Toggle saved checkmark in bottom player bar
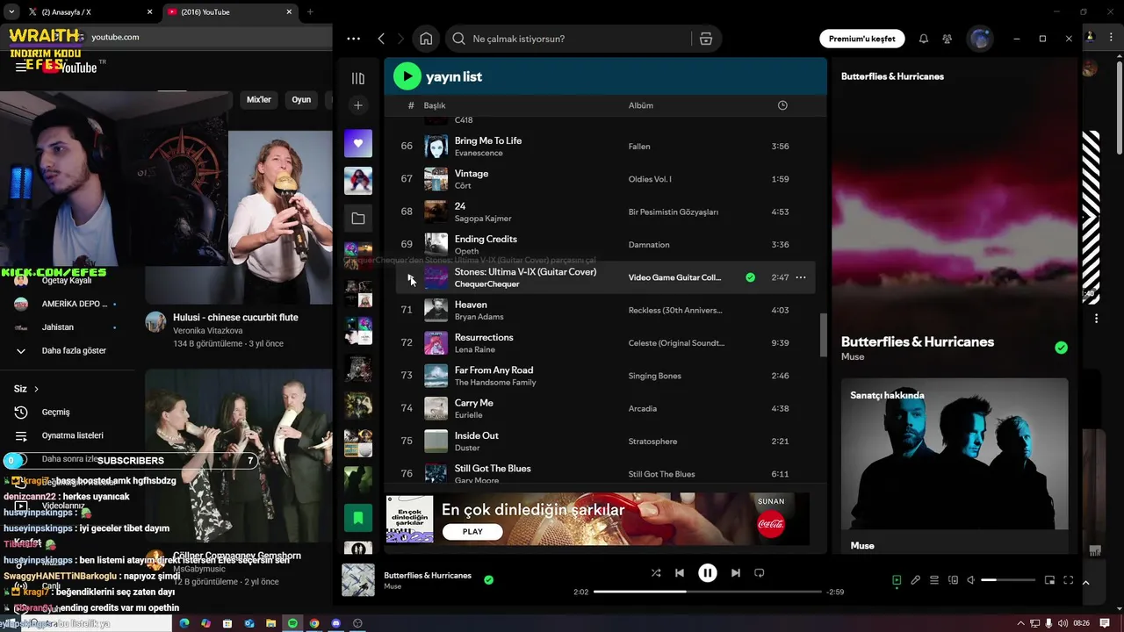This screenshot has width=1124, height=632. coord(488,579)
